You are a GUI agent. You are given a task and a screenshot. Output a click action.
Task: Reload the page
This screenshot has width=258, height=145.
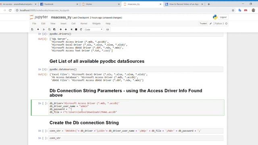(x=10, y=10)
